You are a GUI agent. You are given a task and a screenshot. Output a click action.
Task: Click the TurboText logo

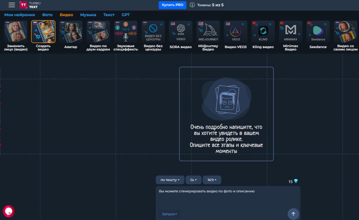[x=30, y=5]
